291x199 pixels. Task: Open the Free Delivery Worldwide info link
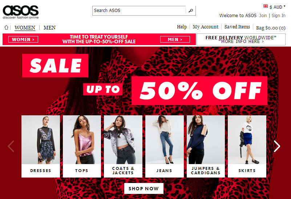pos(241,39)
